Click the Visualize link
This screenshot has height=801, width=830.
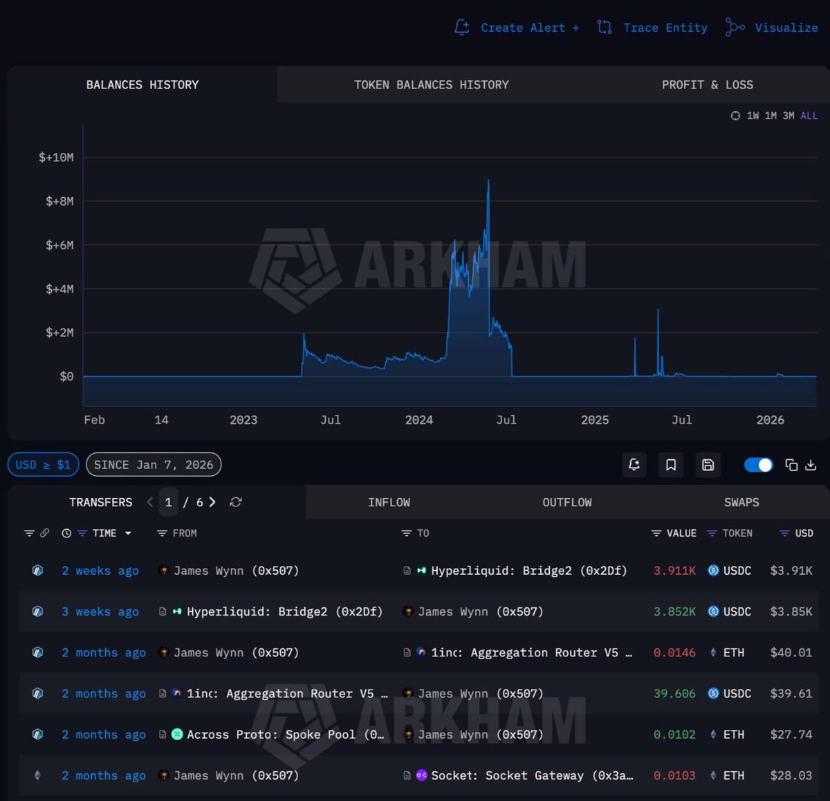[786, 28]
